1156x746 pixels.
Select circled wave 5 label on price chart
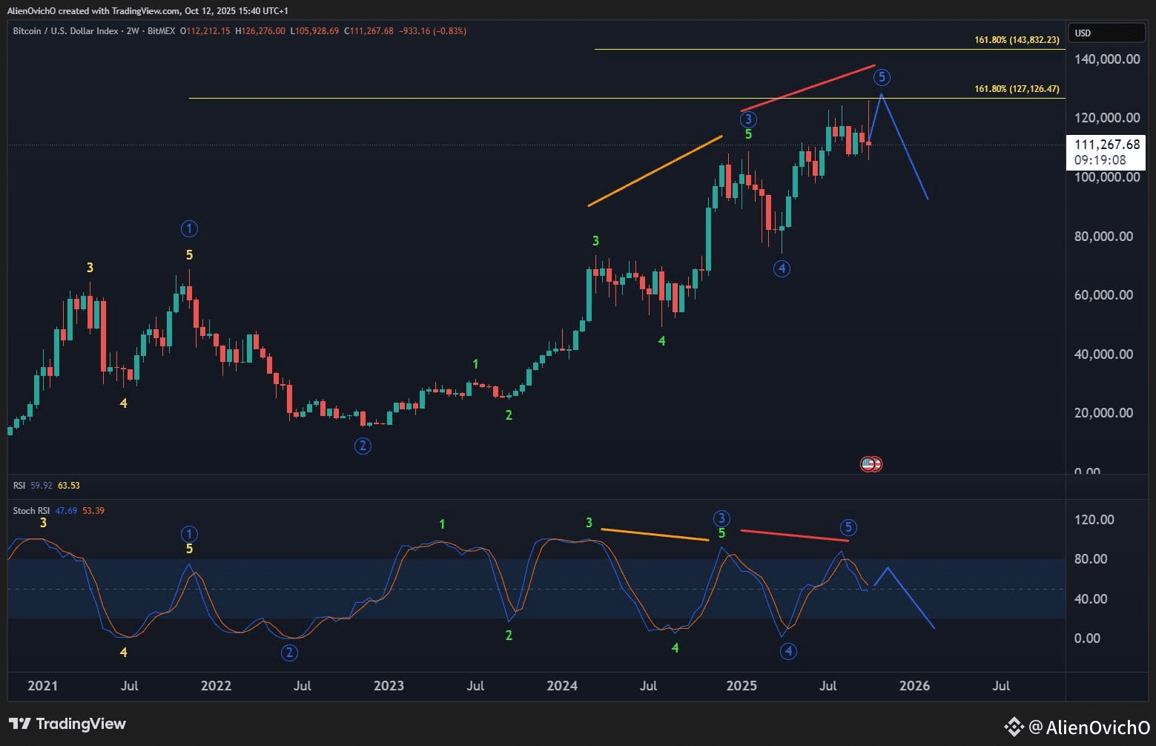pos(881,77)
